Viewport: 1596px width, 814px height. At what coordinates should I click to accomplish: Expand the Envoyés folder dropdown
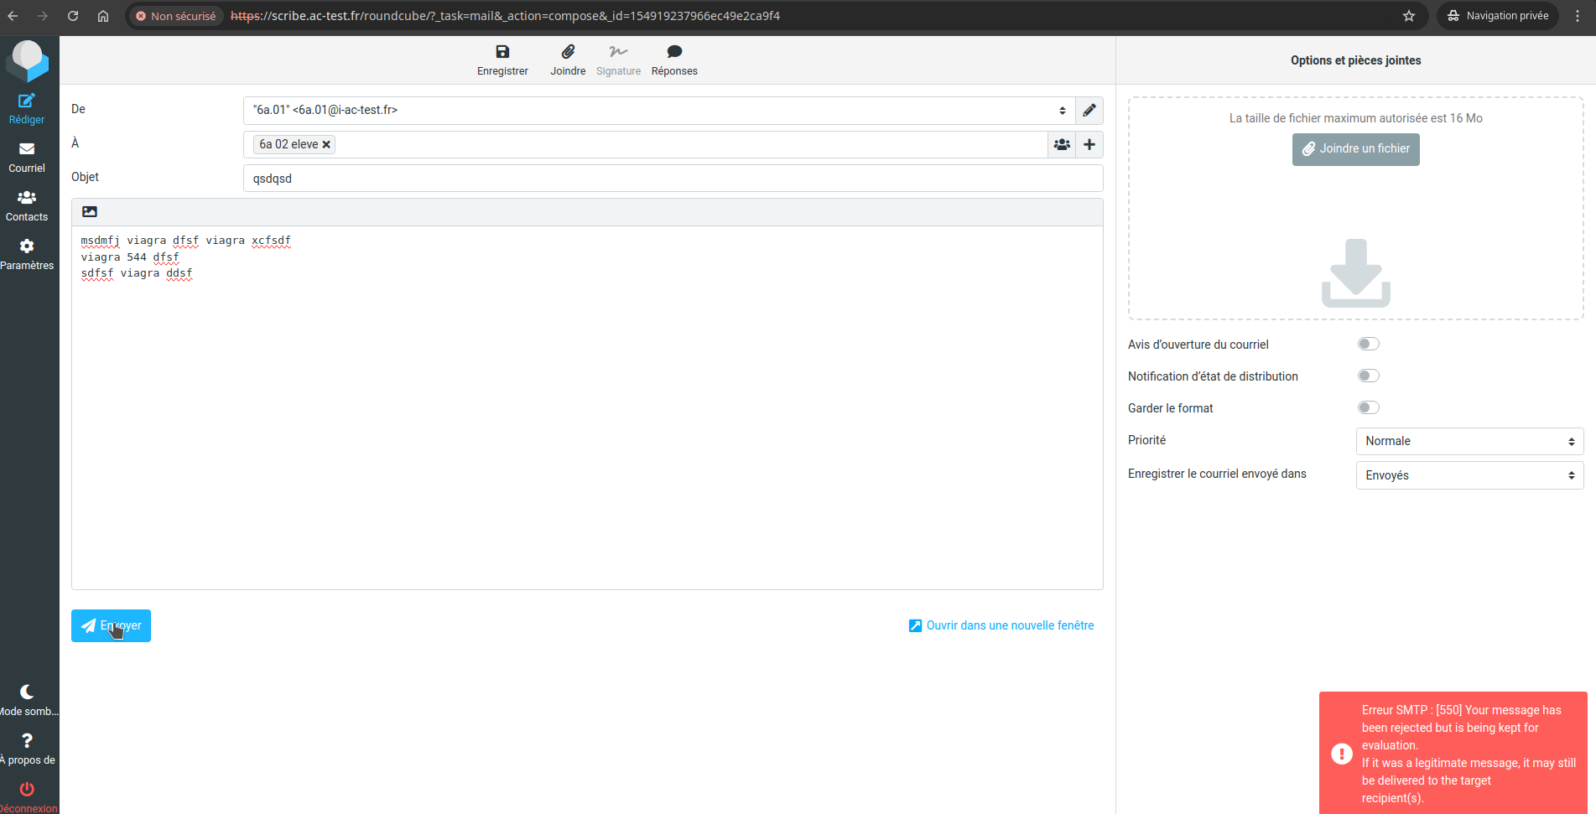(x=1469, y=475)
